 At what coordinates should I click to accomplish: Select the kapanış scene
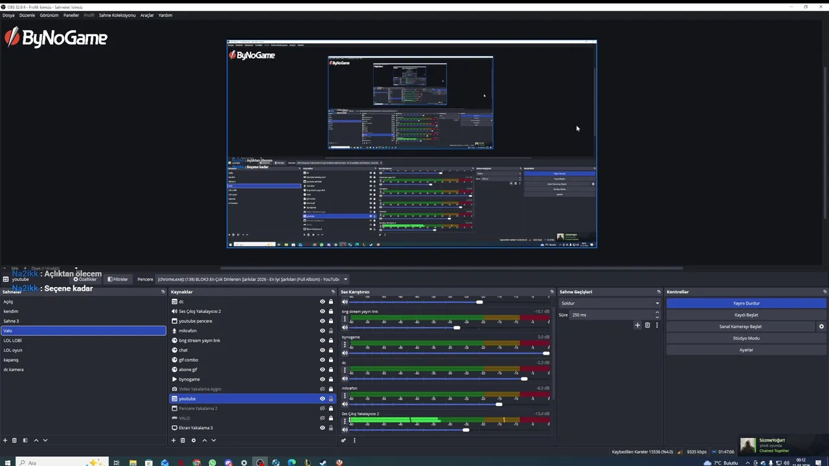(84, 360)
